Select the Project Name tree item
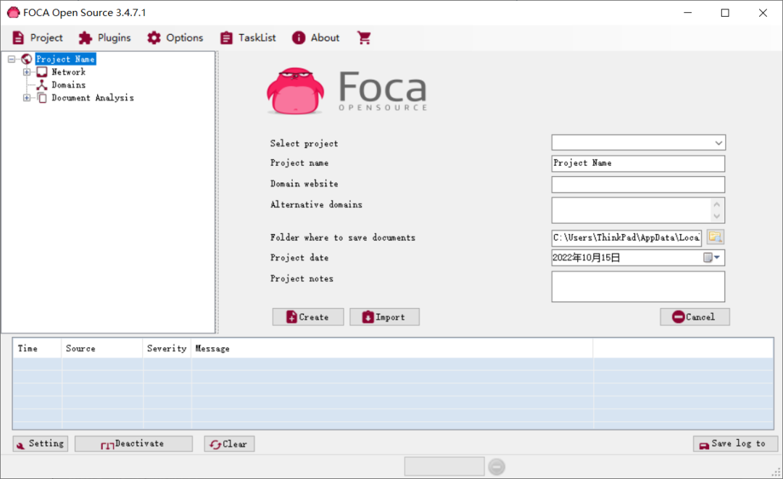The width and height of the screenshot is (783, 479). (x=65, y=59)
